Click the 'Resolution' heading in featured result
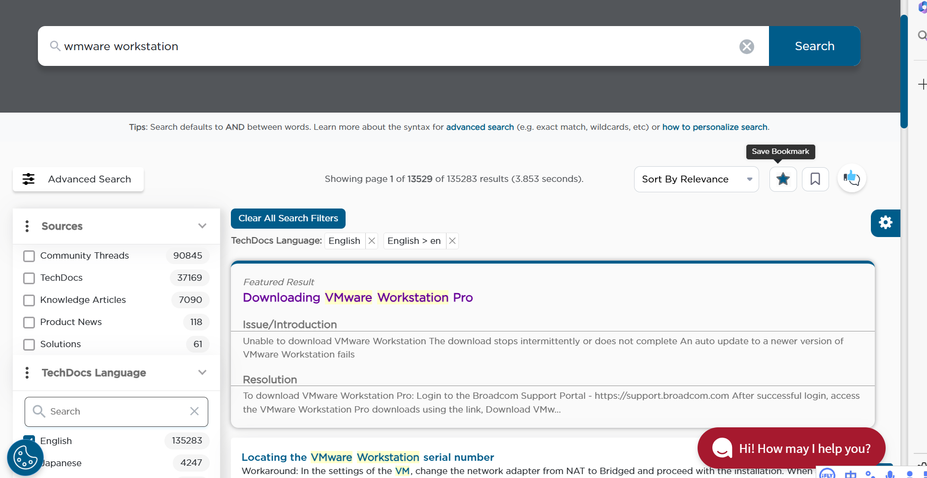927x478 pixels. (x=270, y=380)
